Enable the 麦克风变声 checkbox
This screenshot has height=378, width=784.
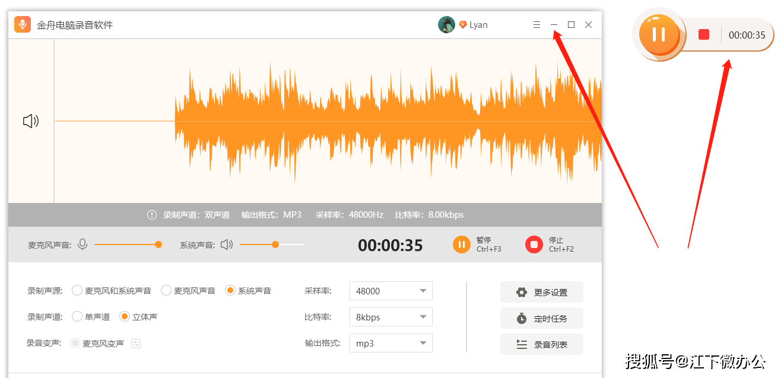point(75,343)
